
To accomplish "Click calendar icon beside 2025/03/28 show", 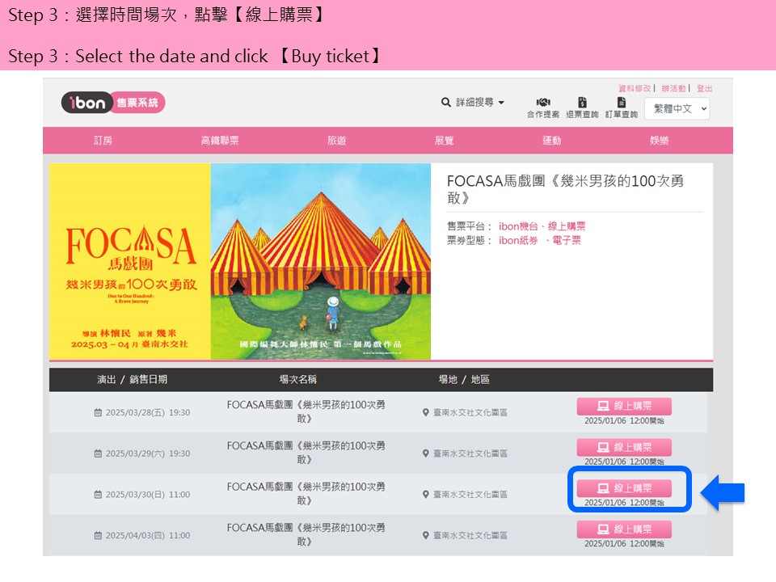I will tap(98, 413).
